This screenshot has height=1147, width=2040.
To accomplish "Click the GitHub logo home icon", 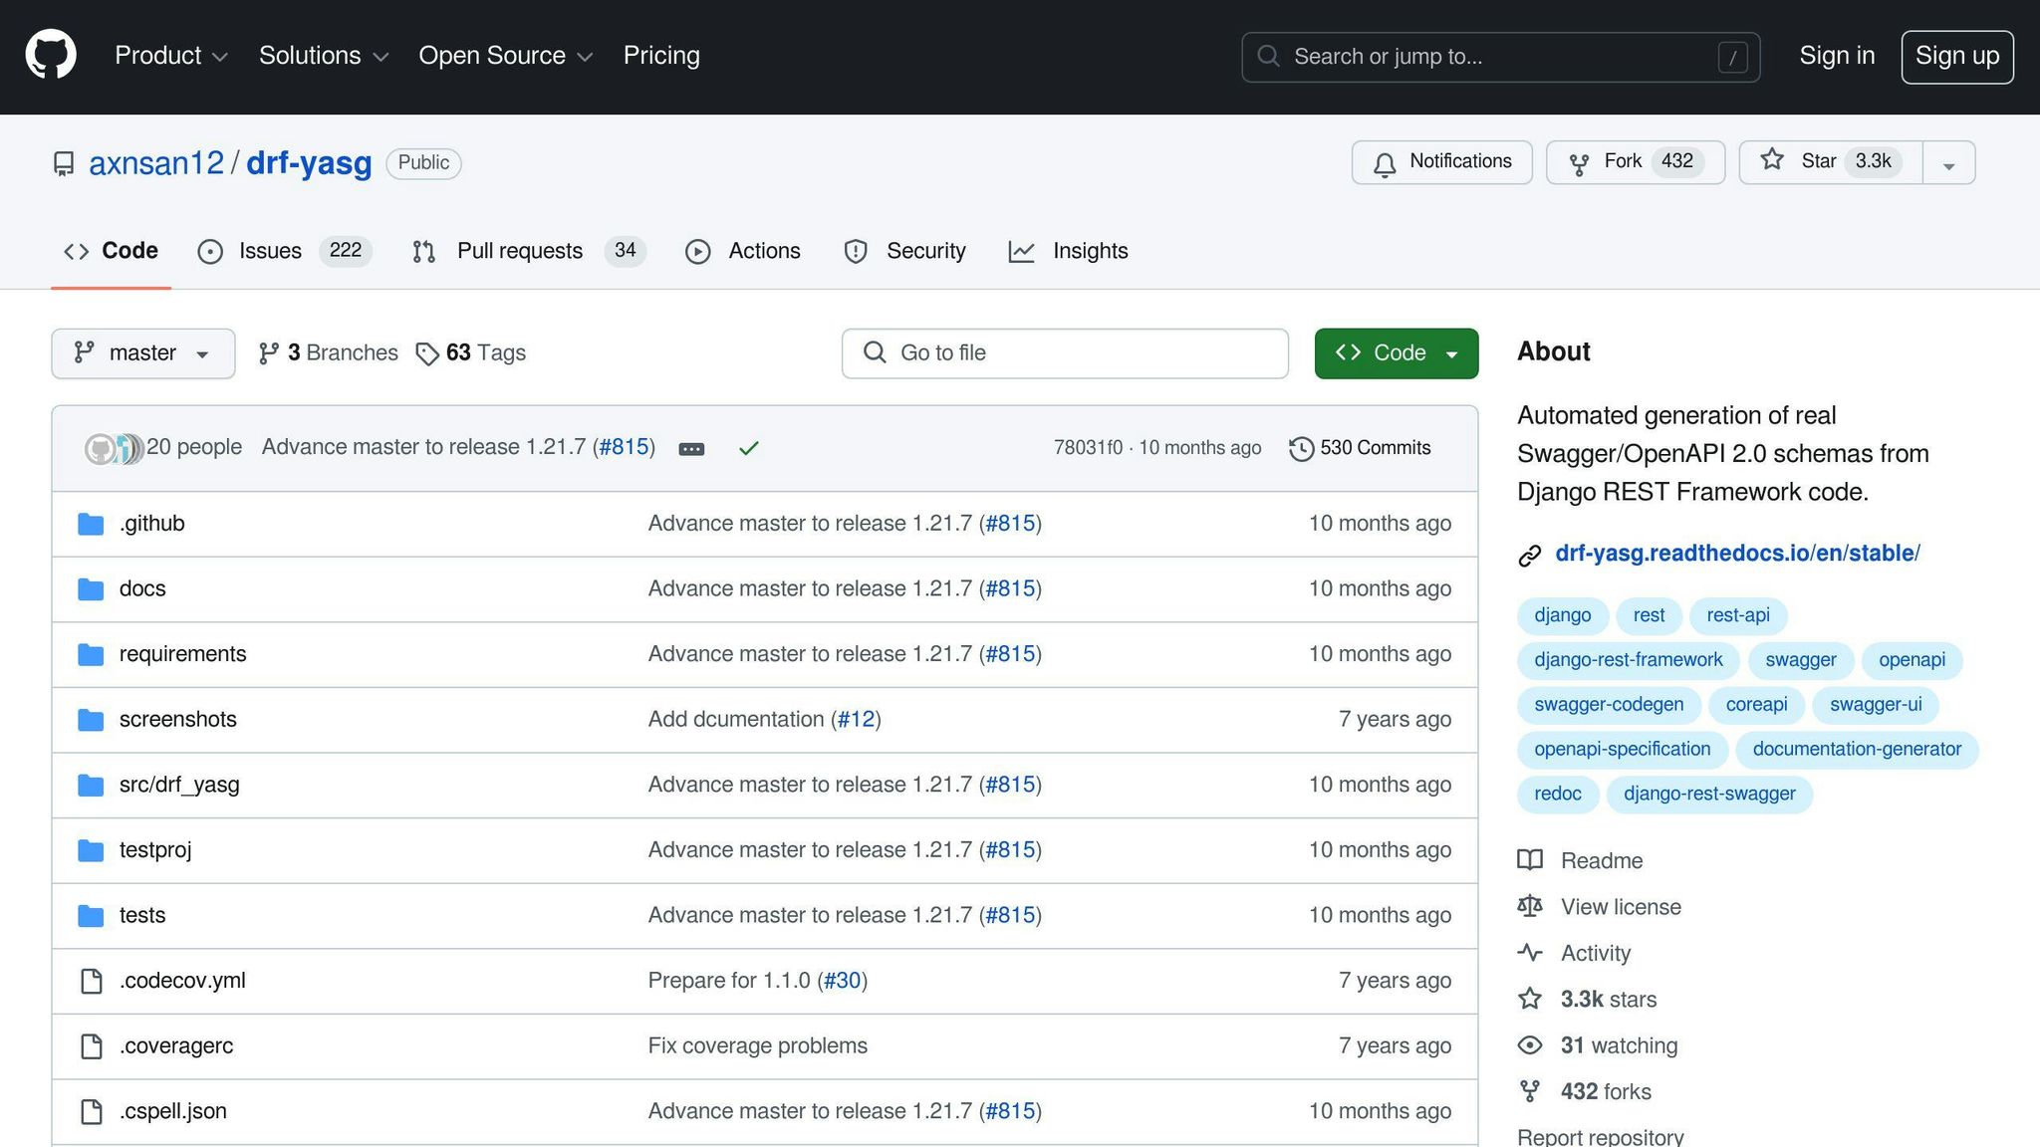I will pyautogui.click(x=51, y=55).
